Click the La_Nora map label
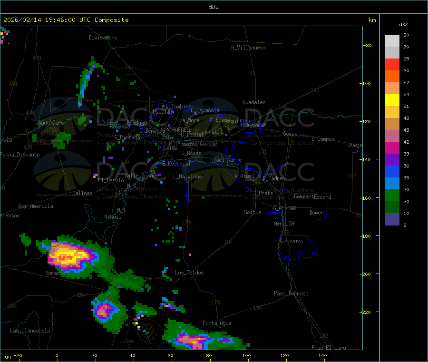This screenshot has height=362, width=428. point(189,120)
